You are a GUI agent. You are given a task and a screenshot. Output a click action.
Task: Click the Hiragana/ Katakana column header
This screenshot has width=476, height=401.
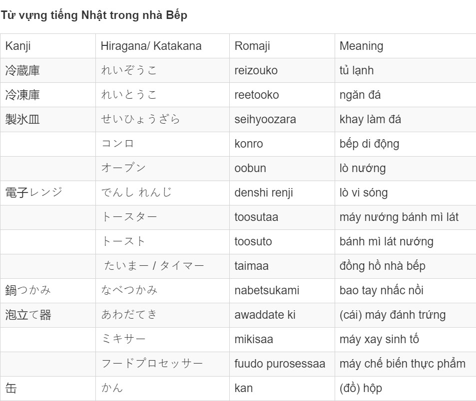coord(162,46)
